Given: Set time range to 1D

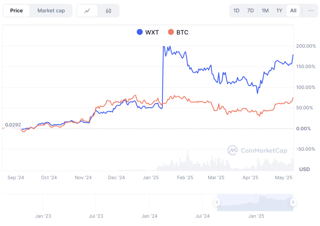Looking at the screenshot, I should pyautogui.click(x=236, y=11).
